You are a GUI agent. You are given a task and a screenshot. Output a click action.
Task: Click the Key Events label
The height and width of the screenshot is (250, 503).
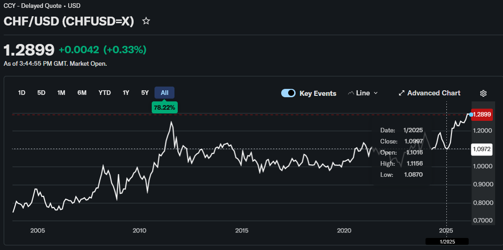coord(317,93)
